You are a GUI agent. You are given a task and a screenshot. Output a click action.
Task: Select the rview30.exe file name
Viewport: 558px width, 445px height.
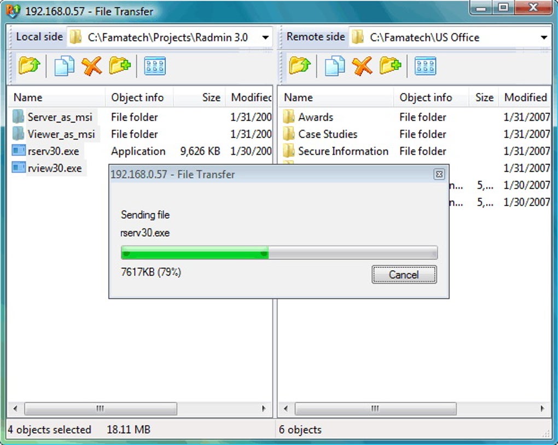[55, 168]
